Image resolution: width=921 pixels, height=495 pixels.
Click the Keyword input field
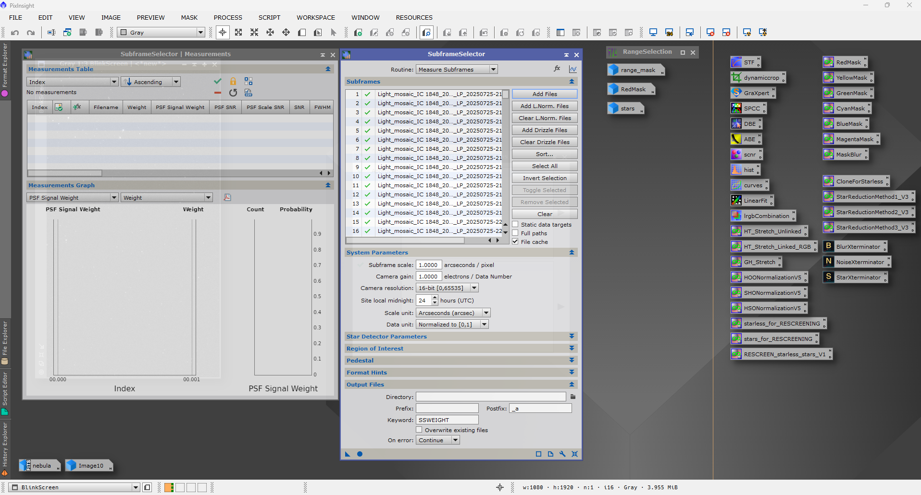[447, 420]
